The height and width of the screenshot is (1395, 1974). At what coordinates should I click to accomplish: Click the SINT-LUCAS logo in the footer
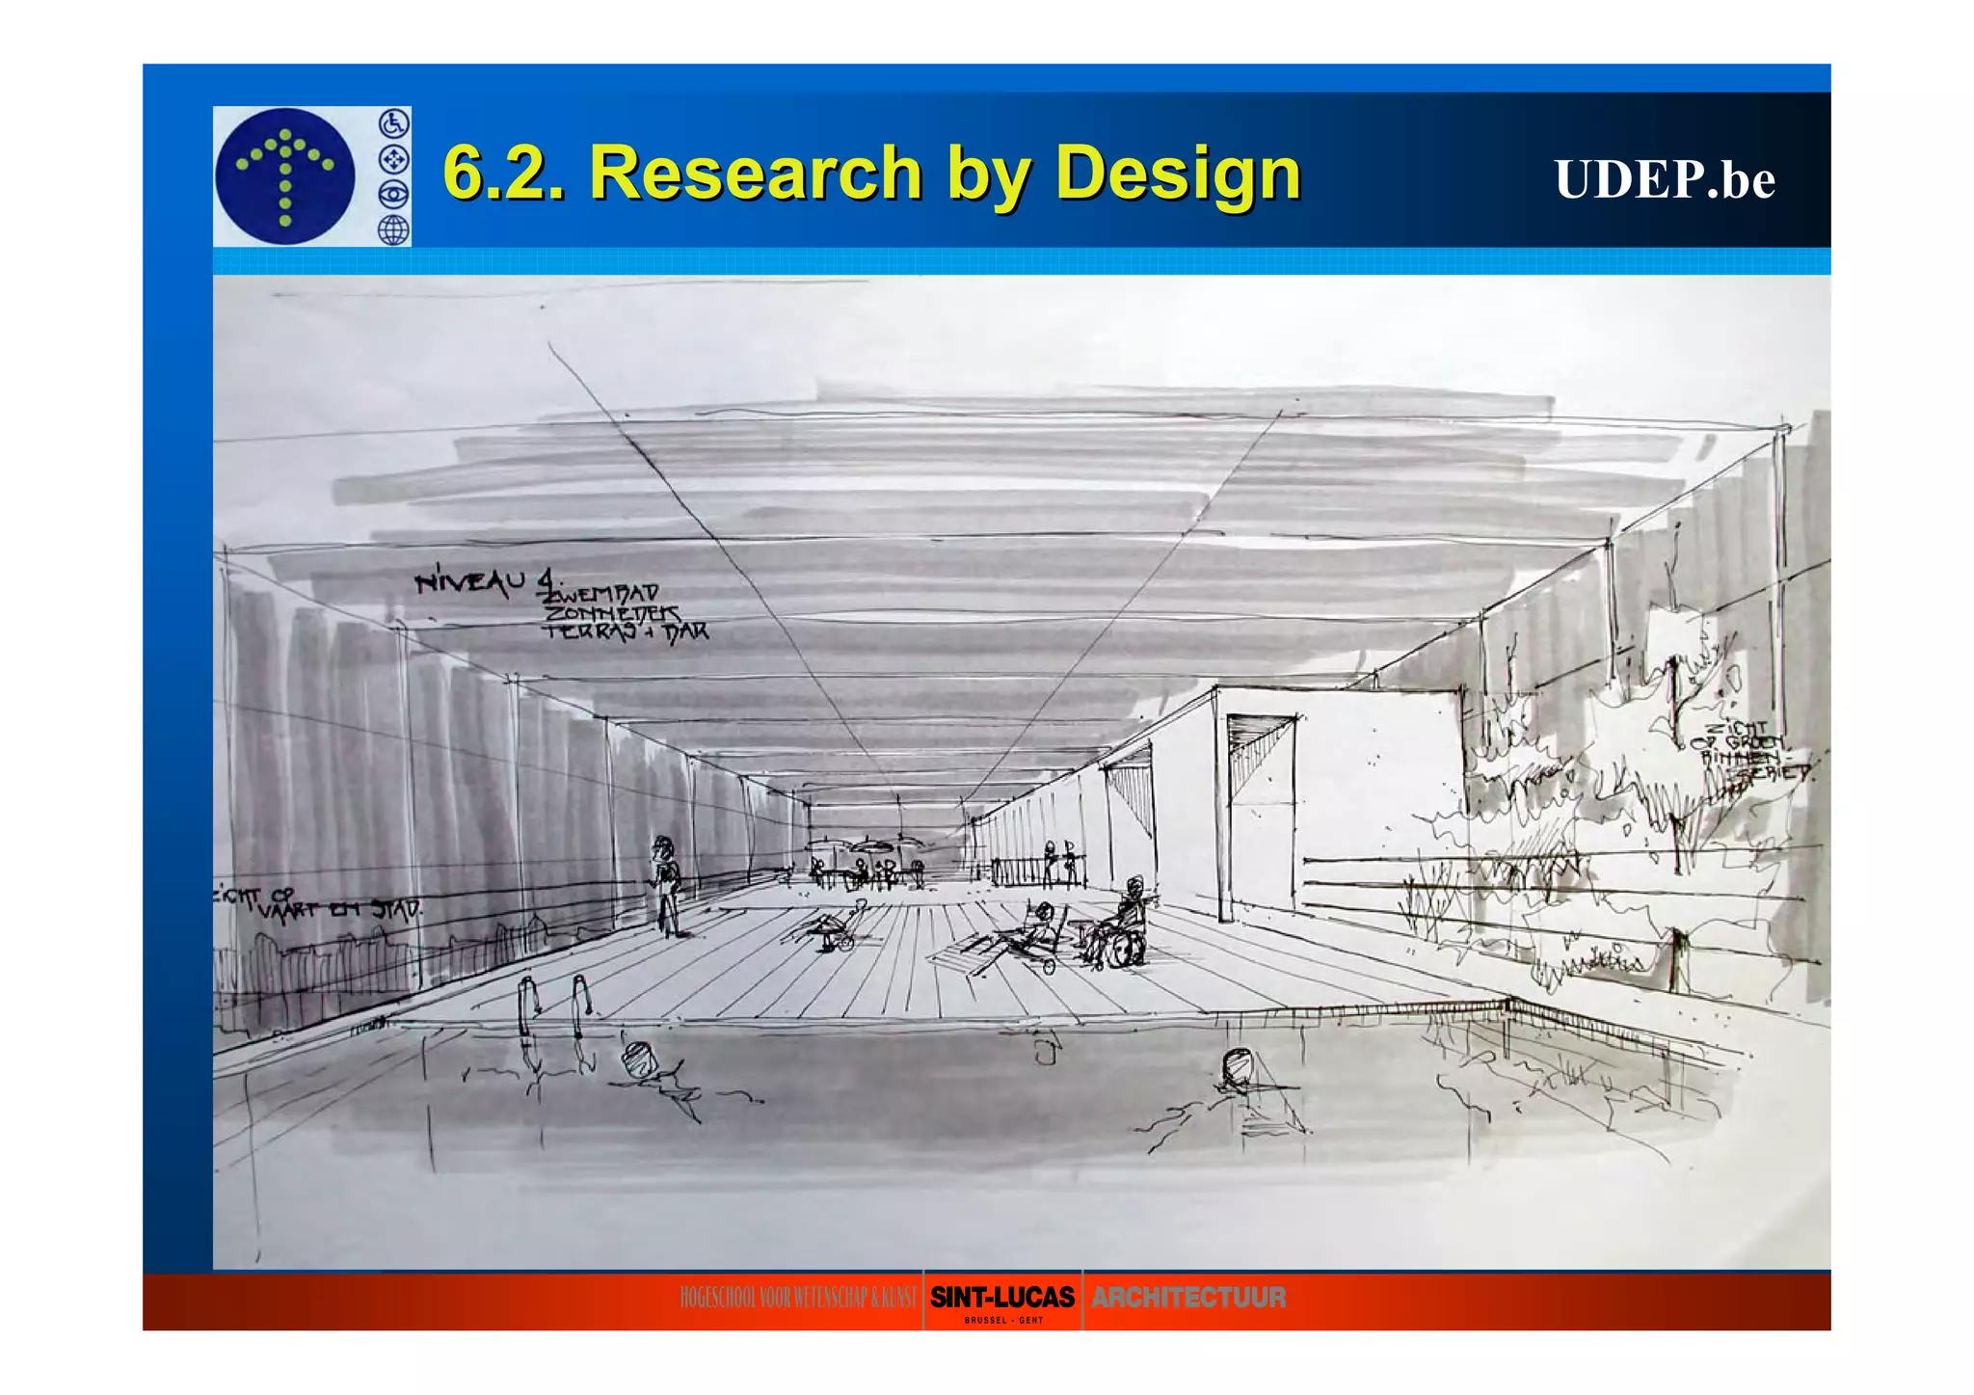tap(1002, 1298)
